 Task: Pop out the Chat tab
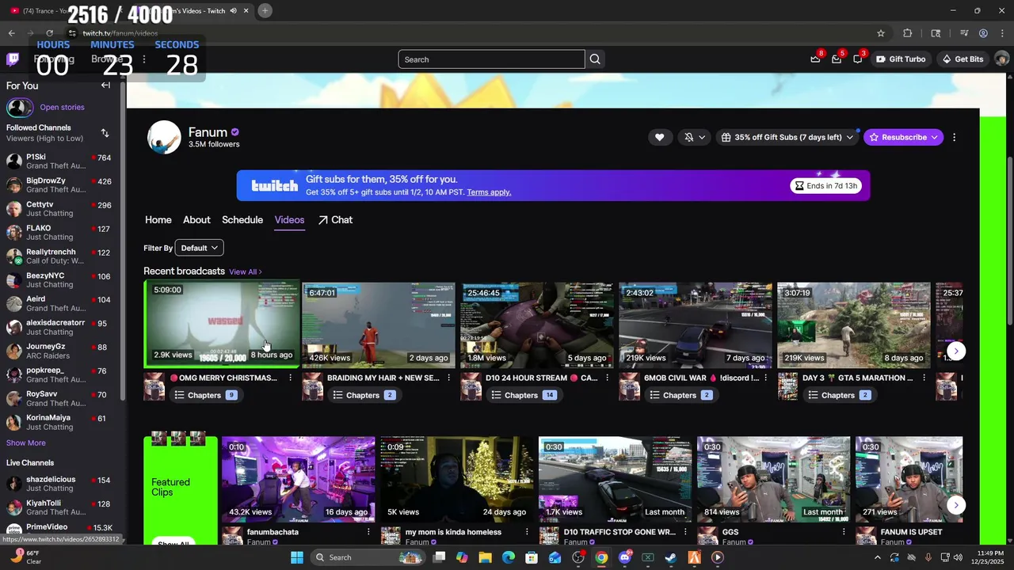[x=335, y=220]
